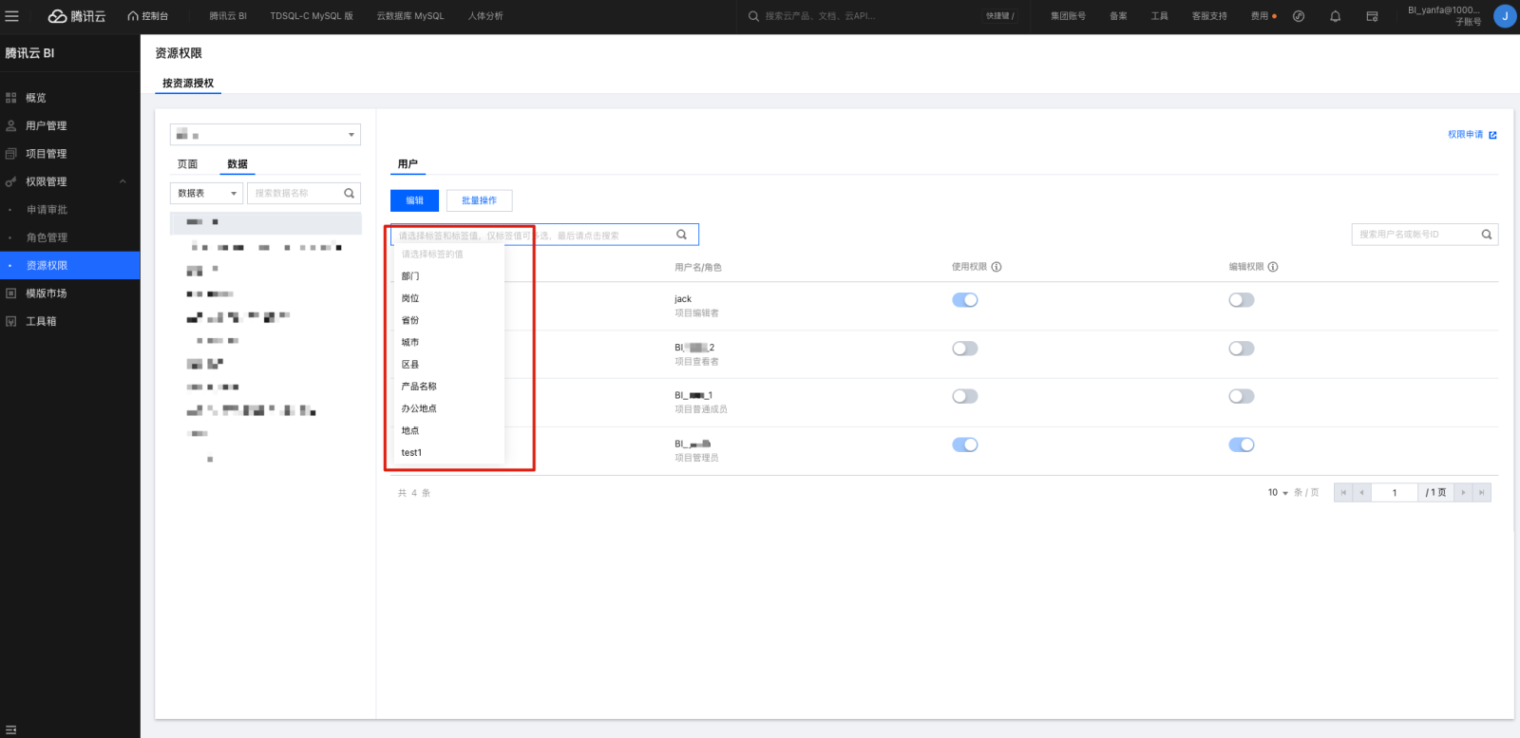
Task: Go to the previous page
Action: [x=1362, y=492]
